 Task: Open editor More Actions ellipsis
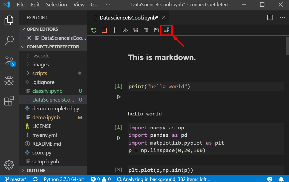pyautogui.click(x=282, y=18)
